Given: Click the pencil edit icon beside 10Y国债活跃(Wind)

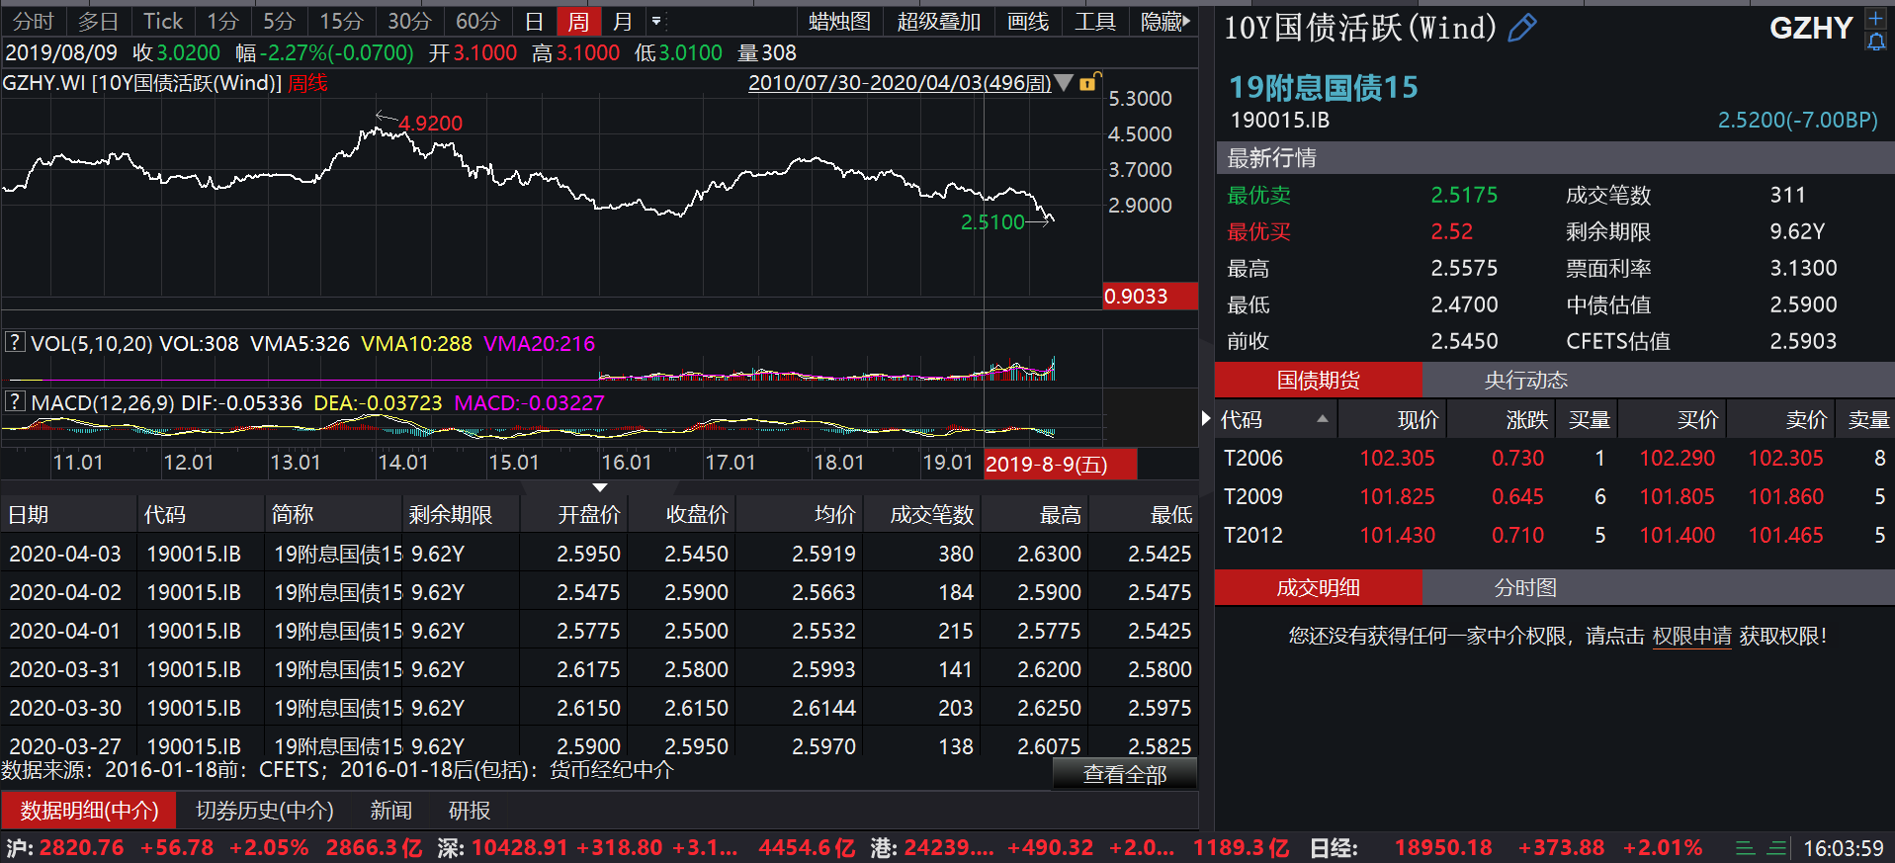Looking at the screenshot, I should [1522, 28].
